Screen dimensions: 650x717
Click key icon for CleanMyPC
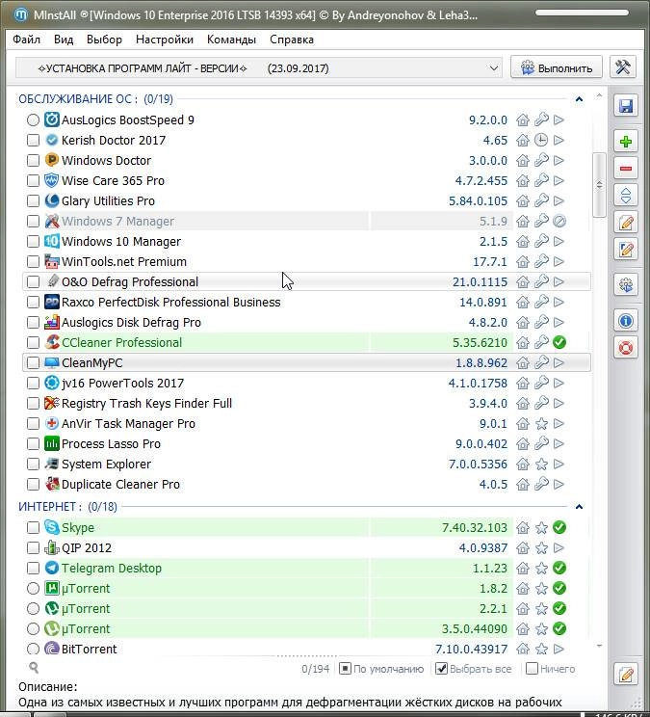pos(541,362)
